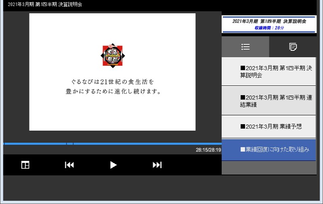Click the slide text ぐるなびは21世紀の食生活を
This screenshot has height=204, width=323.
[x=113, y=82]
